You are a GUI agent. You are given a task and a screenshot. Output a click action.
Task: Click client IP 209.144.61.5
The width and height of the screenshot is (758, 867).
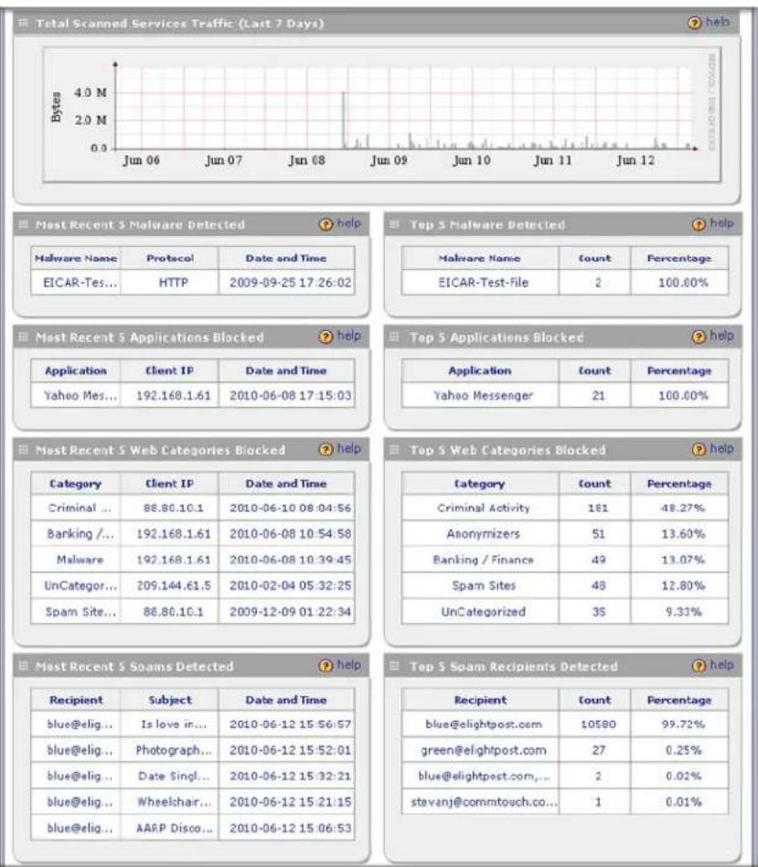click(x=173, y=585)
